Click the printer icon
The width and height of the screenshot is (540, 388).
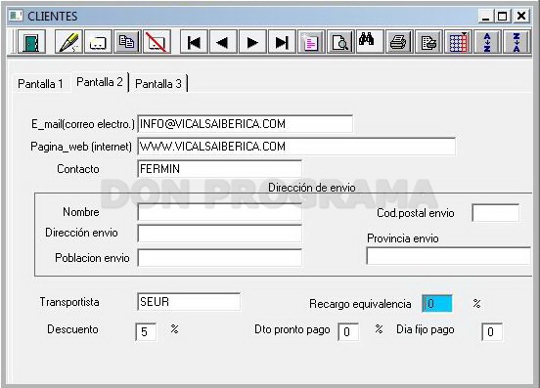(399, 42)
